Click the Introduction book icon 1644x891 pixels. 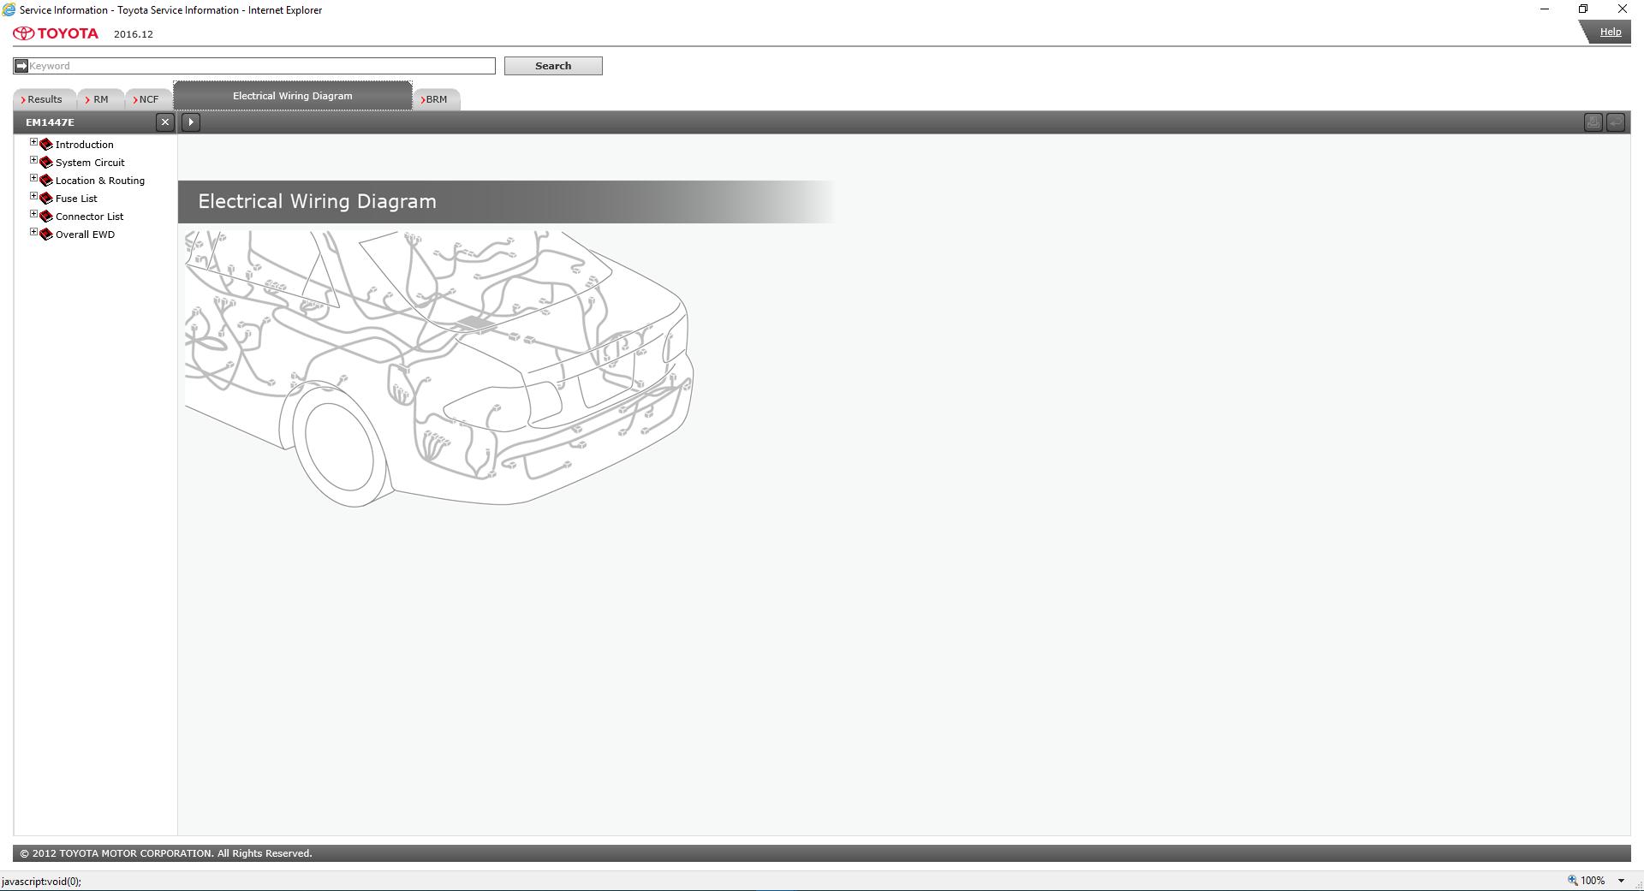coord(46,145)
